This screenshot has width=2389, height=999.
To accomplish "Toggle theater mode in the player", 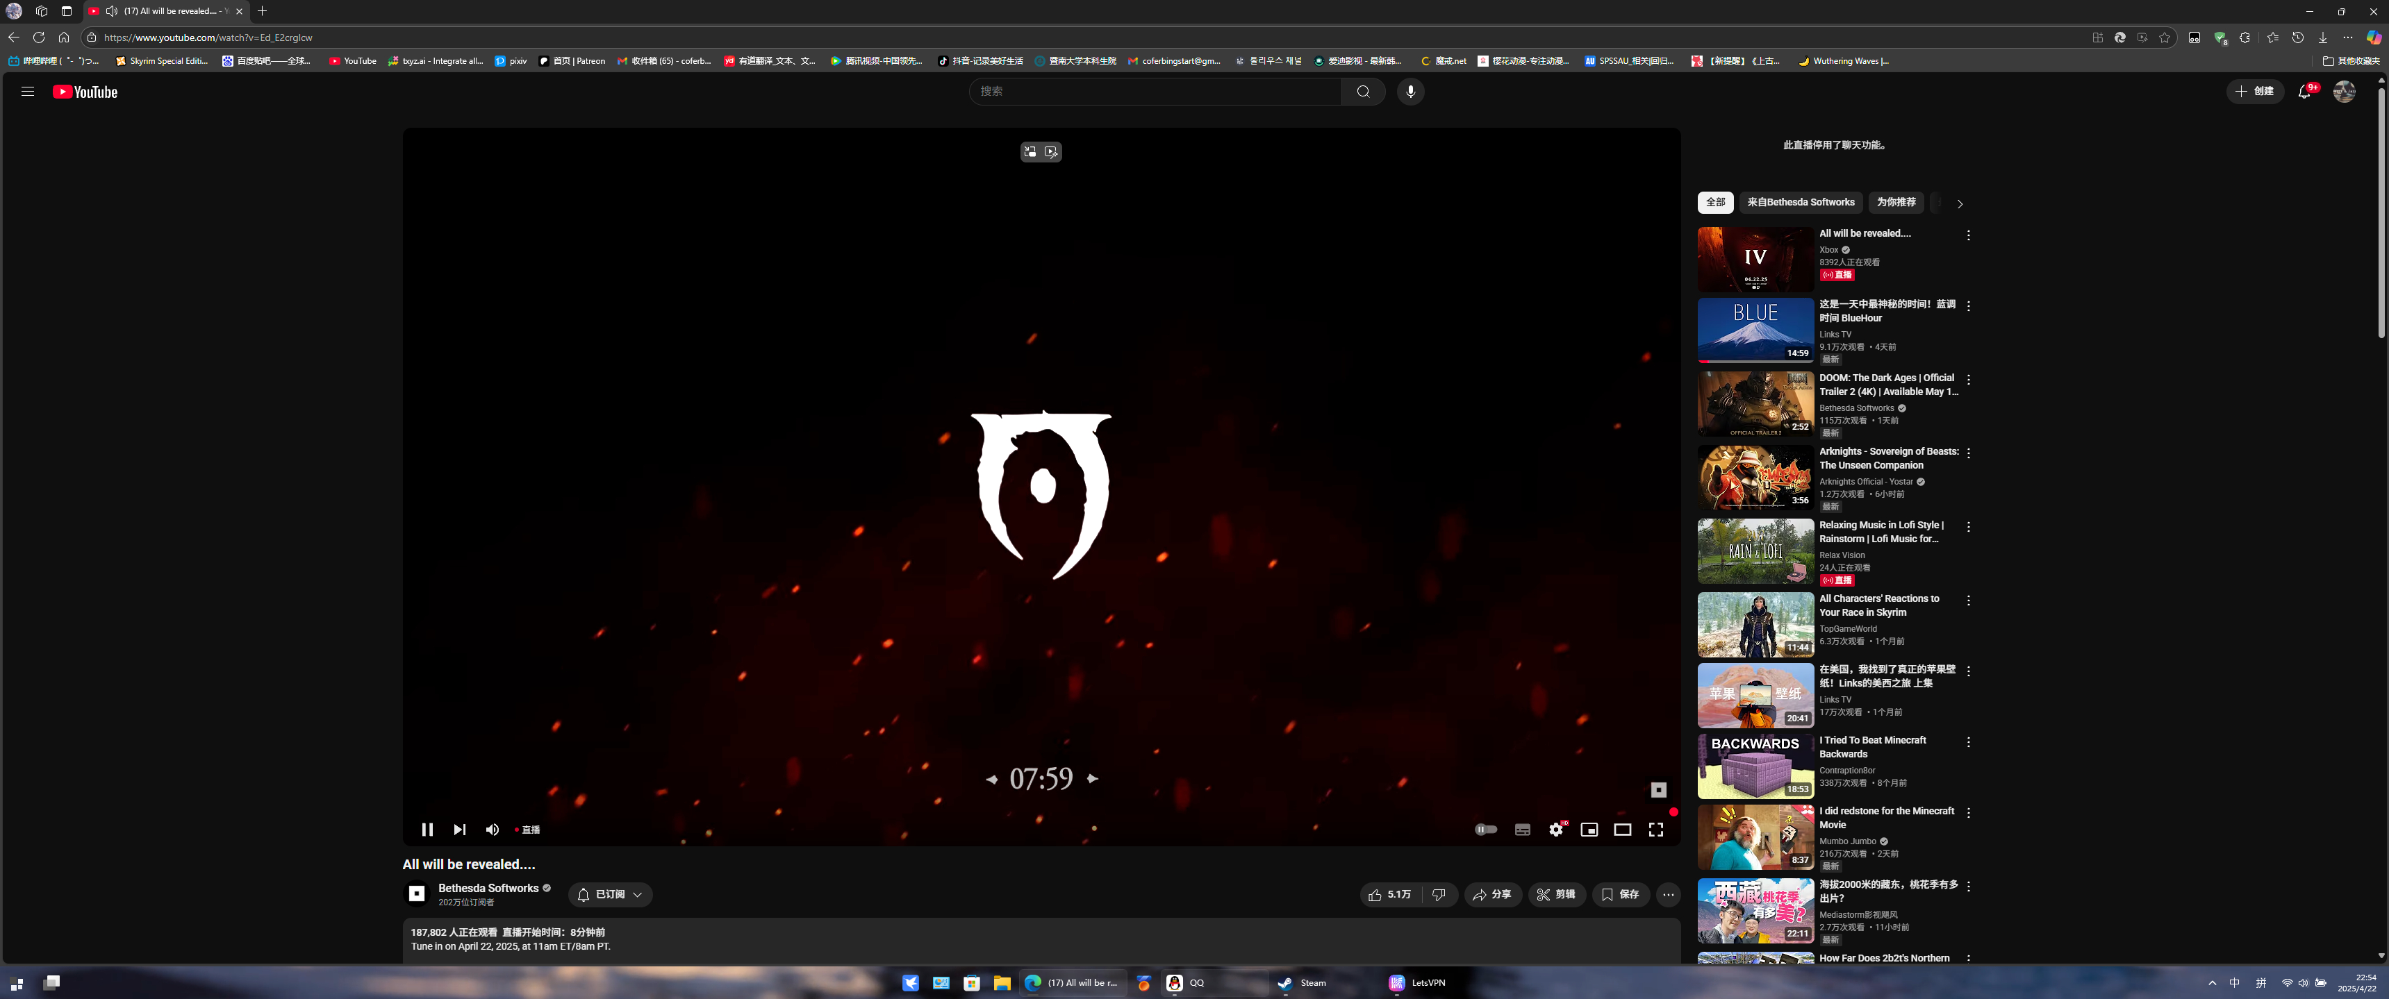I will pos(1622,830).
